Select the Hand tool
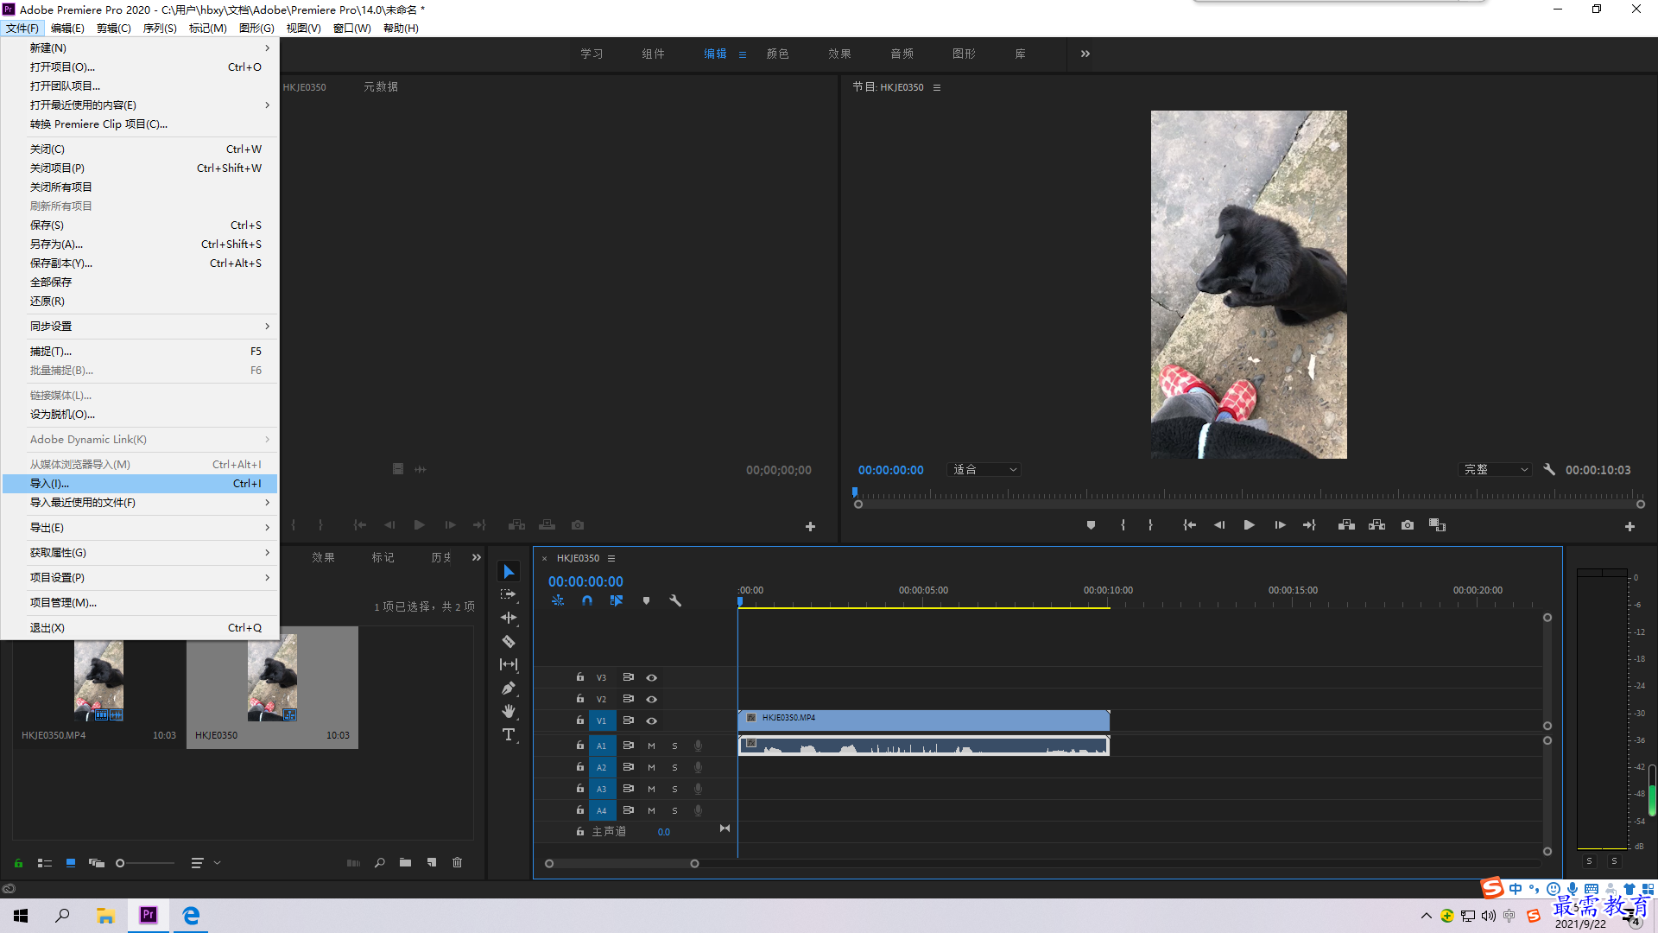Viewport: 1658px width, 933px height. (x=509, y=711)
